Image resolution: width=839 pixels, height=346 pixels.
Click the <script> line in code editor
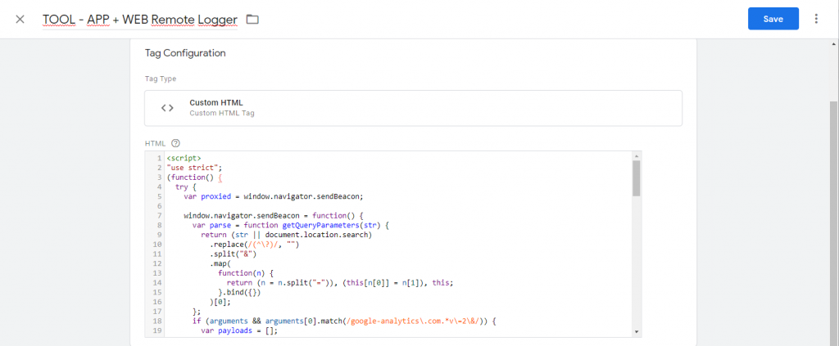point(184,159)
